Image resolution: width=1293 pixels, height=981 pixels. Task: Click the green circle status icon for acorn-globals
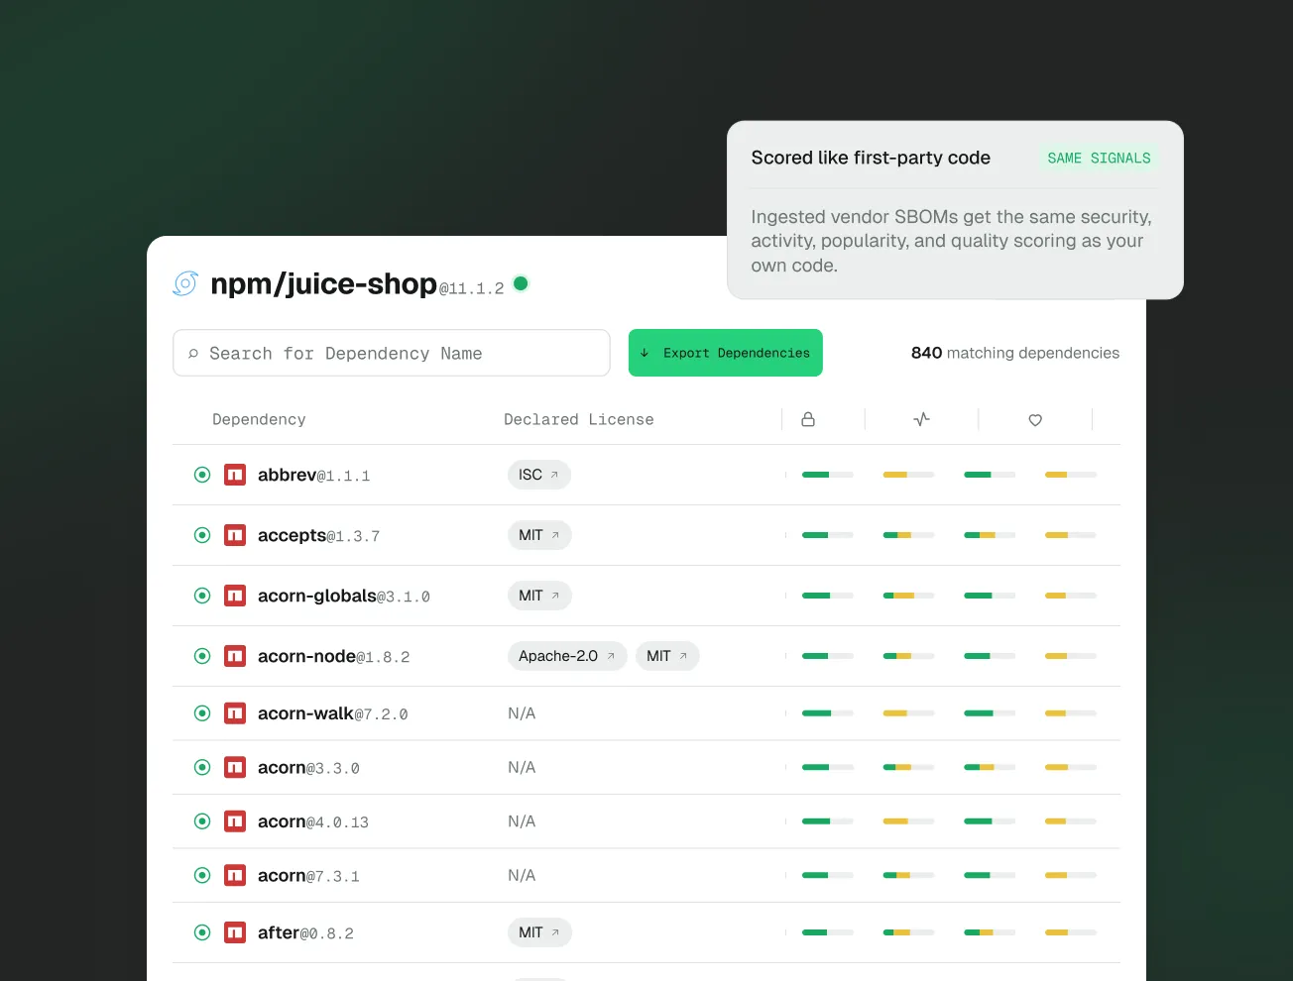coord(202,596)
